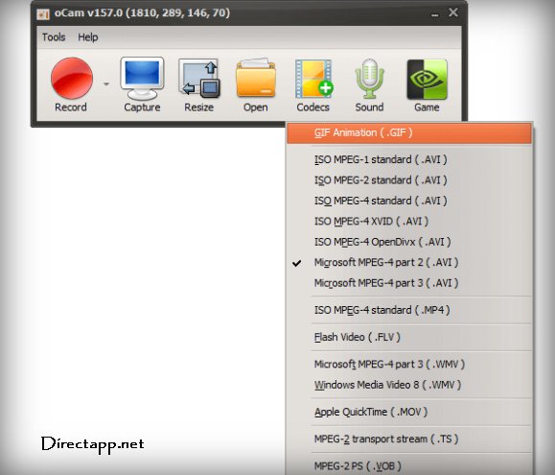Open the dropdown arrow beside Record
555x475 pixels.
point(106,83)
